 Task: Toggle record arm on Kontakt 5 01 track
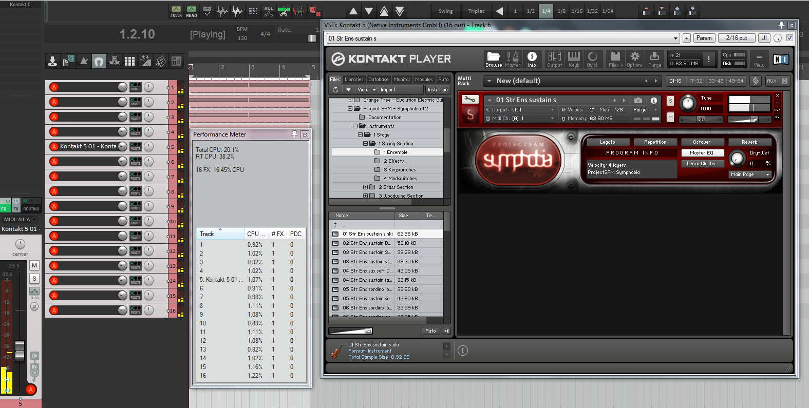point(54,147)
